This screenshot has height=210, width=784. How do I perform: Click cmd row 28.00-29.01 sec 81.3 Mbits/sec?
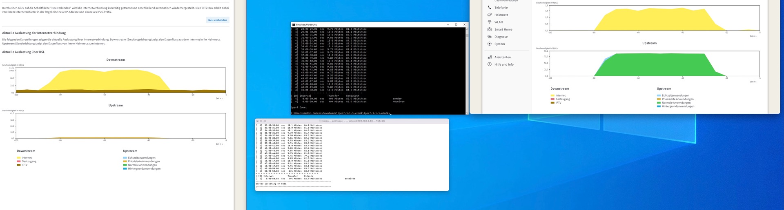(329, 29)
